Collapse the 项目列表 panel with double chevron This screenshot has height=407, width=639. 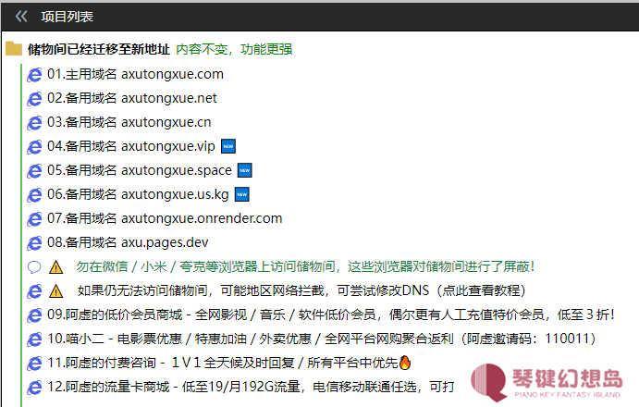[x=20, y=17]
